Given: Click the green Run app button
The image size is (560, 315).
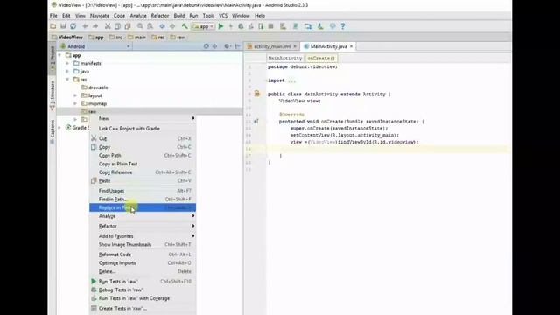Looking at the screenshot, I should [220, 26].
